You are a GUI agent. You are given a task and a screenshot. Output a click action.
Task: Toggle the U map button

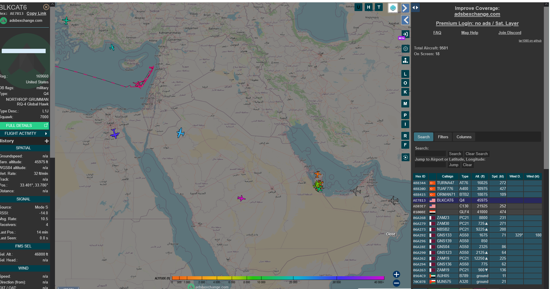(358, 7)
